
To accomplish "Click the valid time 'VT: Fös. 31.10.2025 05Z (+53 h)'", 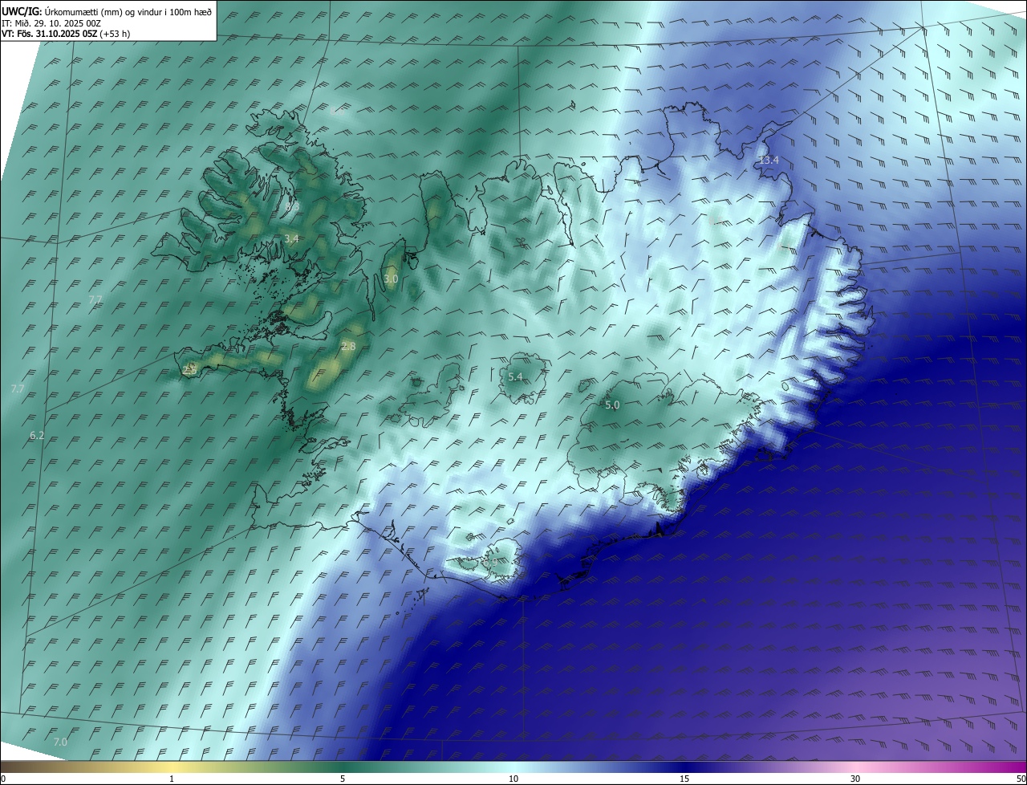I will pyautogui.click(x=66, y=34).
